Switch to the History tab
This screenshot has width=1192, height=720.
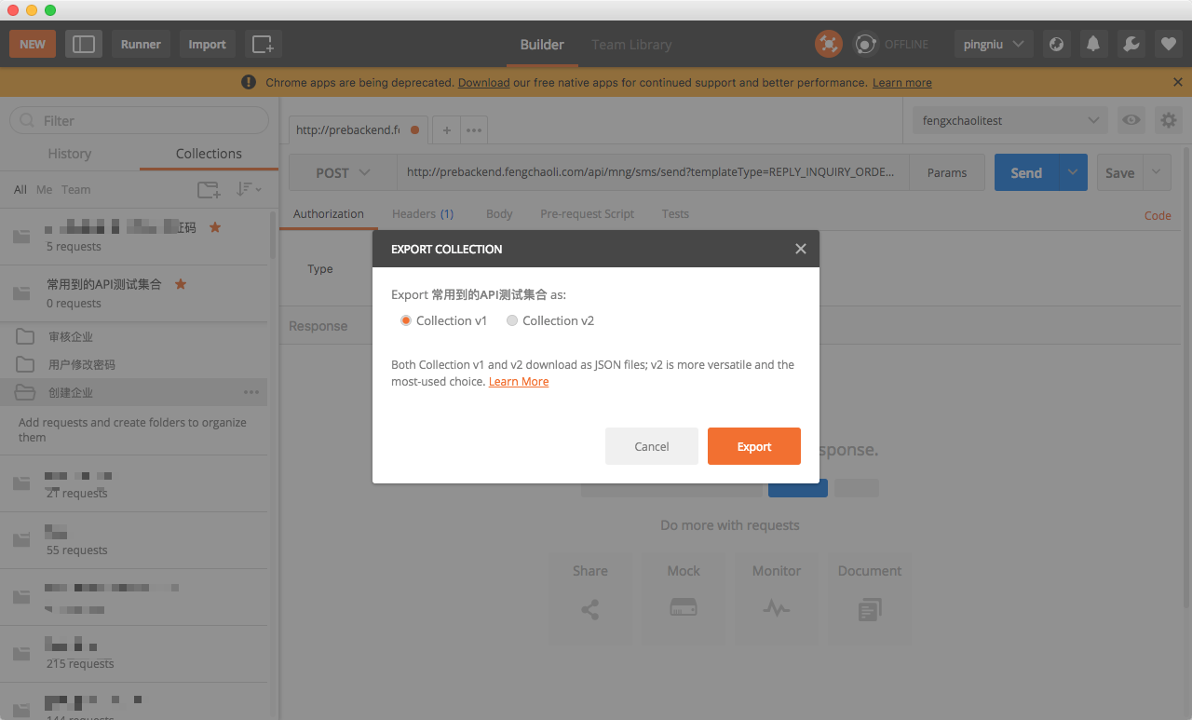pos(70,154)
